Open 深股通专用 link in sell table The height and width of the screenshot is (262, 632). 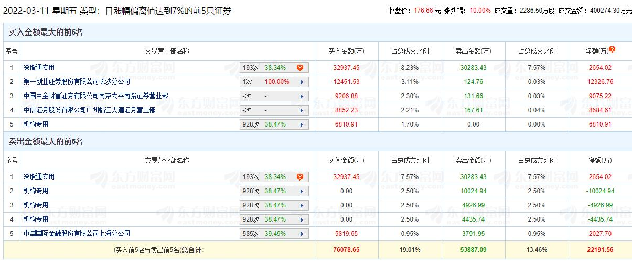click(39, 177)
